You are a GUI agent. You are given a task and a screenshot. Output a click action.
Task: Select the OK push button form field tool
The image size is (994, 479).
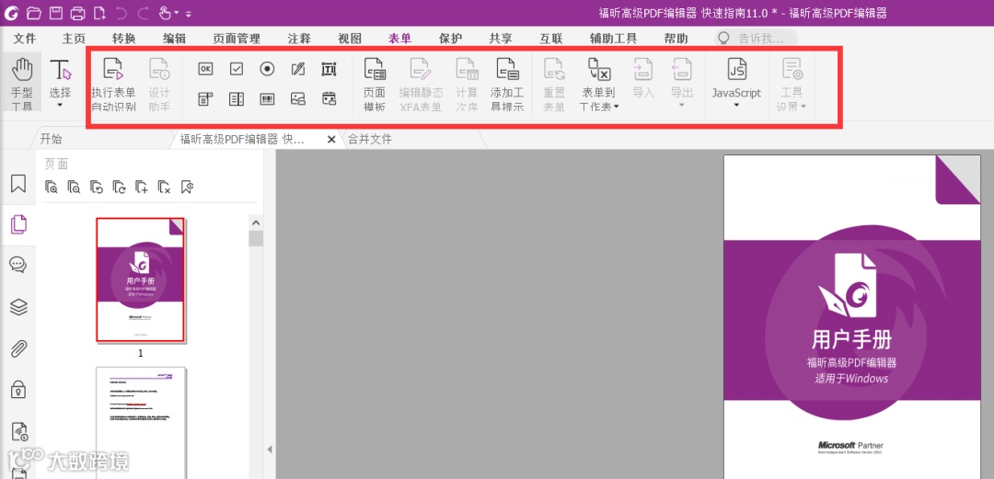click(205, 69)
